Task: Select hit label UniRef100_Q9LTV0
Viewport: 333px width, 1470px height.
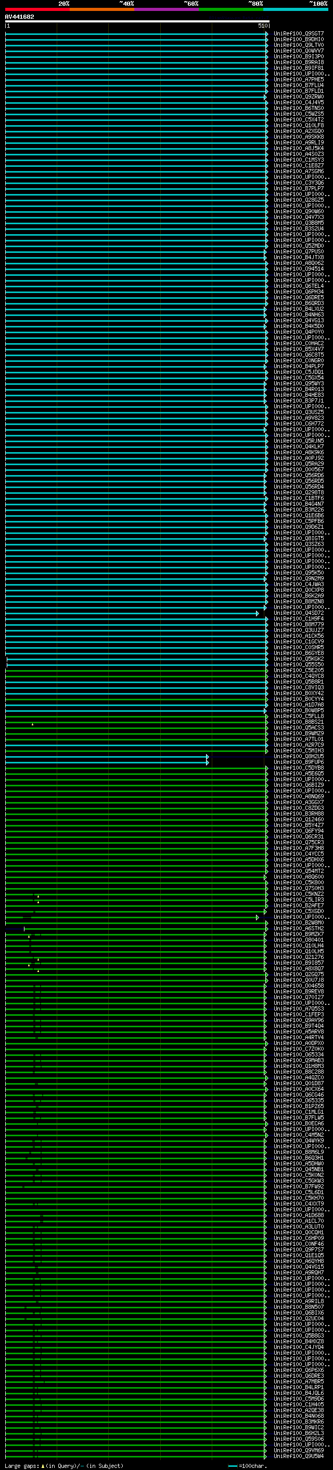Action: pos(299,45)
